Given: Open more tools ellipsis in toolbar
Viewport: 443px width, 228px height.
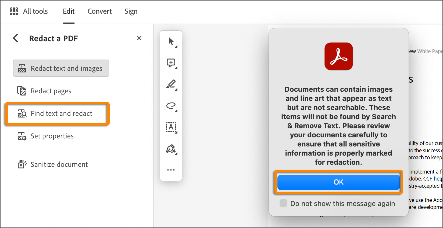Looking at the screenshot, I should [x=171, y=170].
